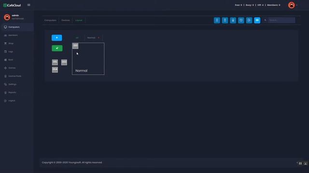
Task: Click the blue add button
Action: point(57,37)
